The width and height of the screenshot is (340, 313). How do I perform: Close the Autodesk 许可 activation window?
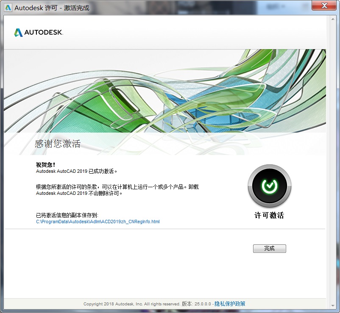pos(324,5)
